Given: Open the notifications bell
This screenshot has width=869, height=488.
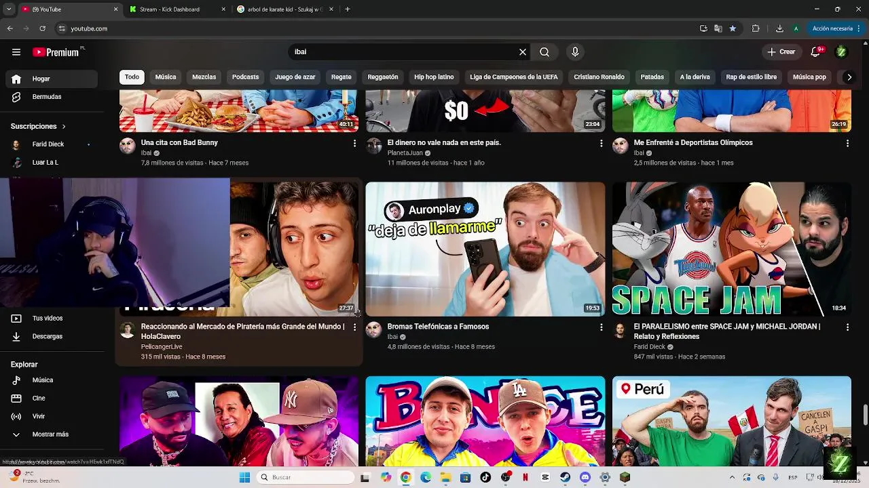Looking at the screenshot, I should (817, 52).
